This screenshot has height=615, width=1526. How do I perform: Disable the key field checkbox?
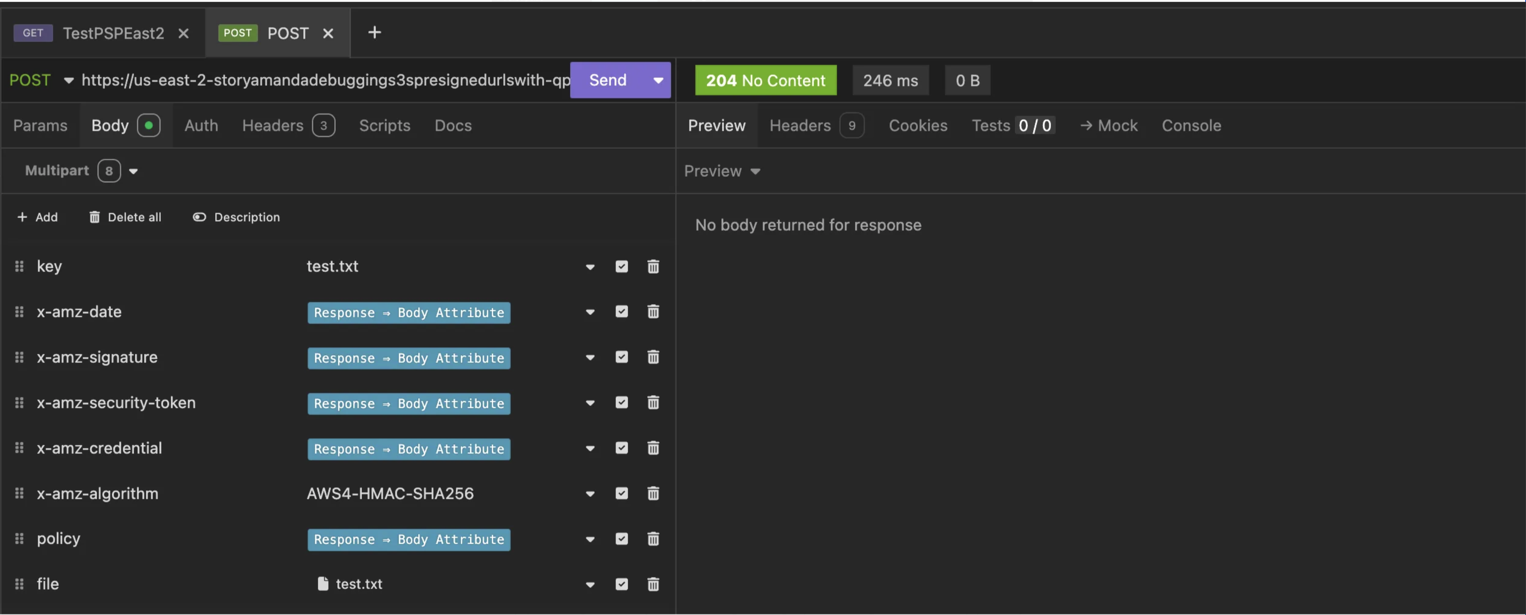point(621,267)
